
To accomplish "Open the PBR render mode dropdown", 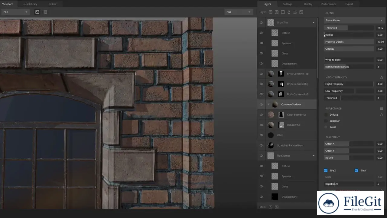I will (15, 12).
